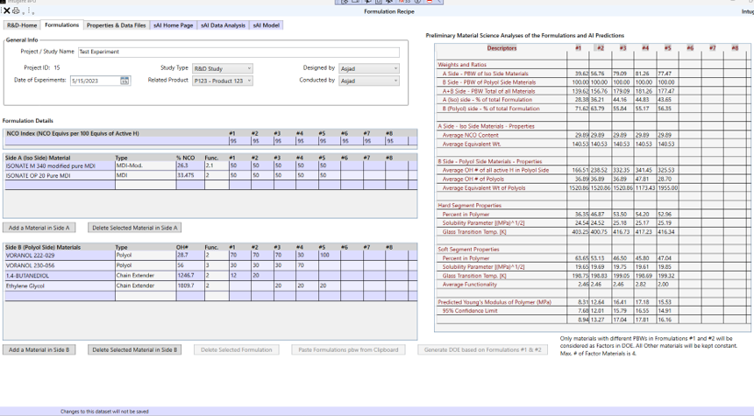
Task: Open the Properties & Data Files tab
Action: pyautogui.click(x=116, y=25)
